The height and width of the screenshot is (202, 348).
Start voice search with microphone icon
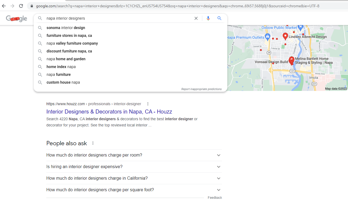208,18
